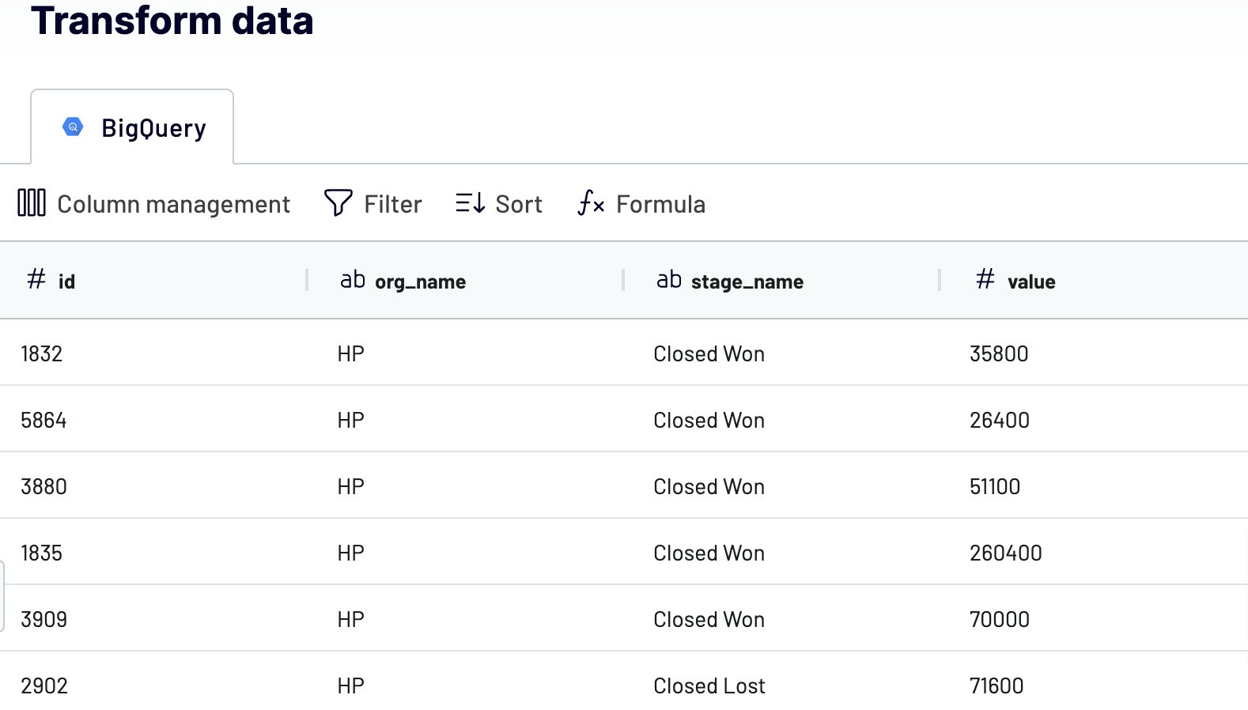Select the stage_name column header

click(x=747, y=281)
